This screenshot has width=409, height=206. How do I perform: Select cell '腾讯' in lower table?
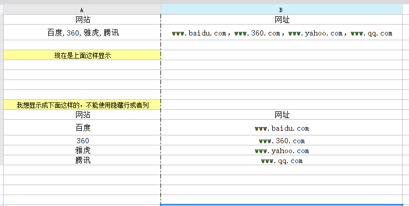coord(82,160)
